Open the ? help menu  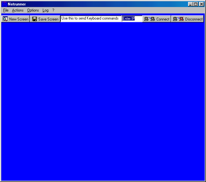click(53, 10)
